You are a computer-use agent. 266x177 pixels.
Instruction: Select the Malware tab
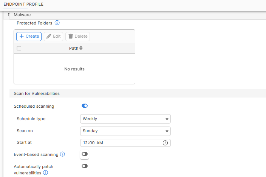point(22,15)
